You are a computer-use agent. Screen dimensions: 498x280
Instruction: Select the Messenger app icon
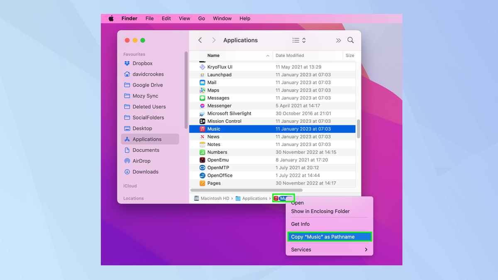click(201, 105)
